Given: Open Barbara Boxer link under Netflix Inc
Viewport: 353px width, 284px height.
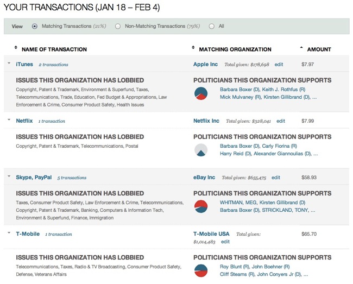Looking at the screenshot, I should tap(239, 146).
